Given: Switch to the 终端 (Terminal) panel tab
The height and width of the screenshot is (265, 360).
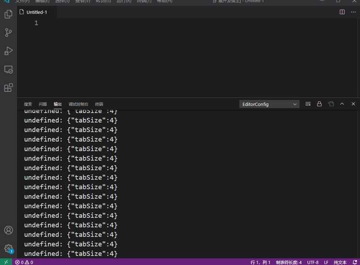Looking at the screenshot, I should pyautogui.click(x=99, y=104).
